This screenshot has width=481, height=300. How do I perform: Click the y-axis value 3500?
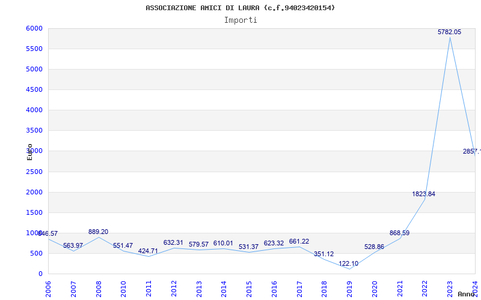tap(34, 131)
